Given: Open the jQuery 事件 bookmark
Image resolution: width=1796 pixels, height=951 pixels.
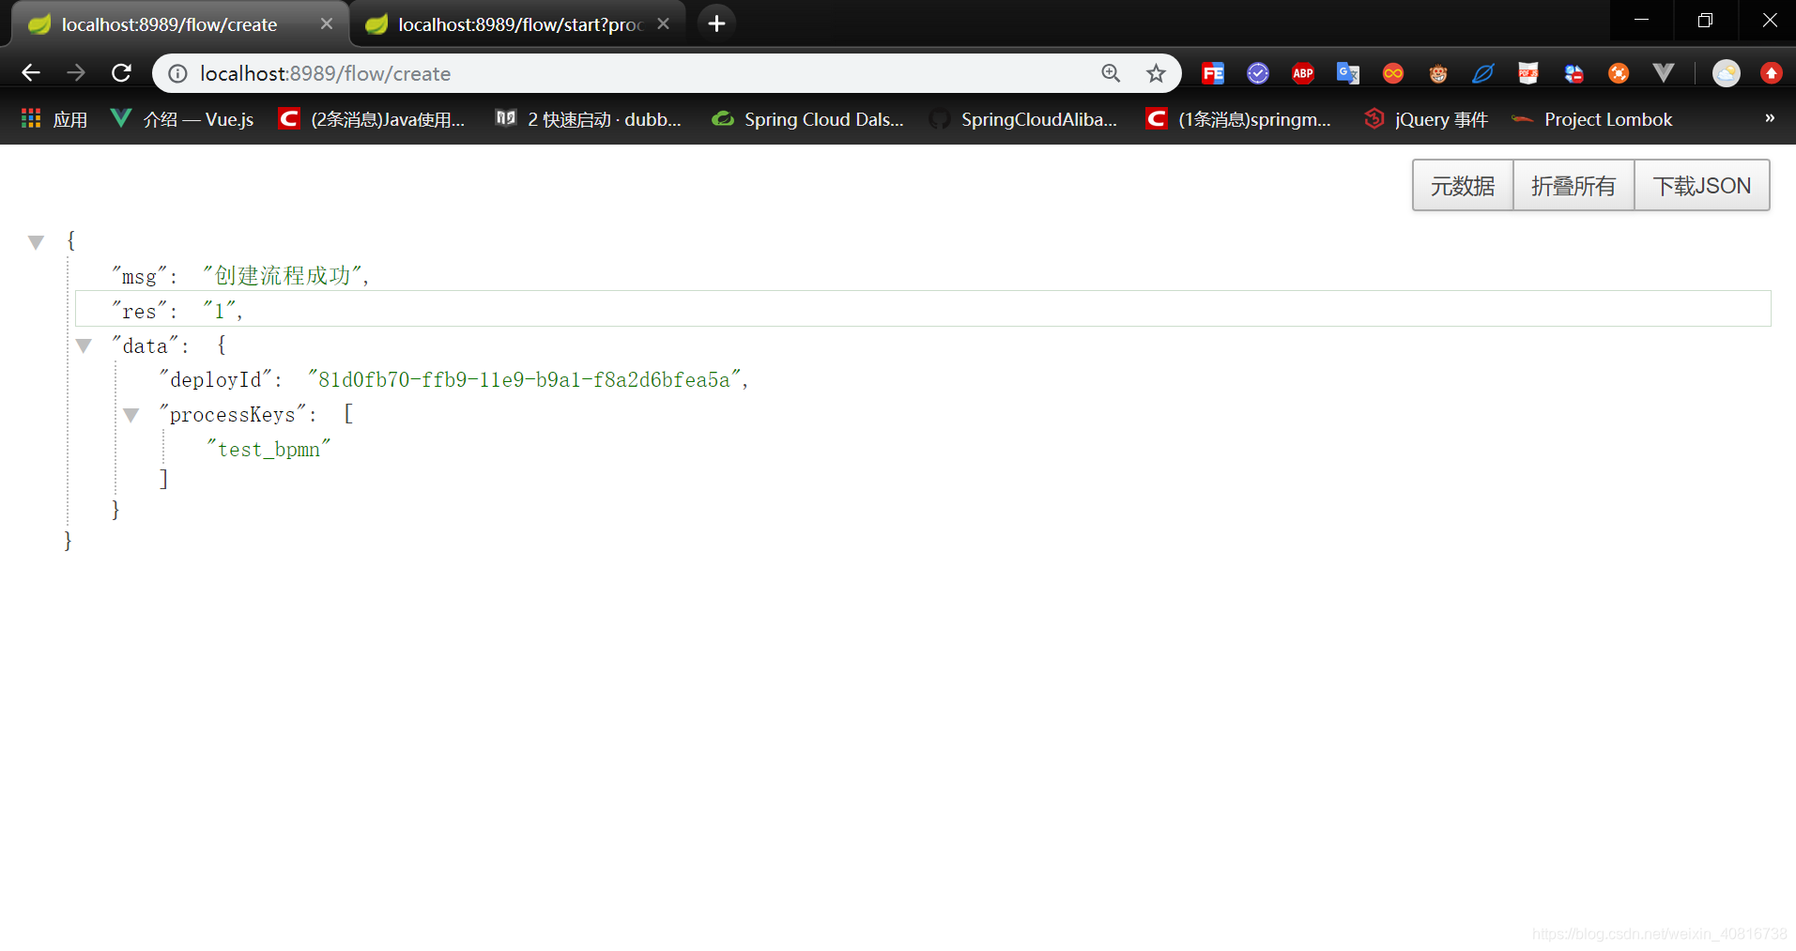Looking at the screenshot, I should (1427, 119).
